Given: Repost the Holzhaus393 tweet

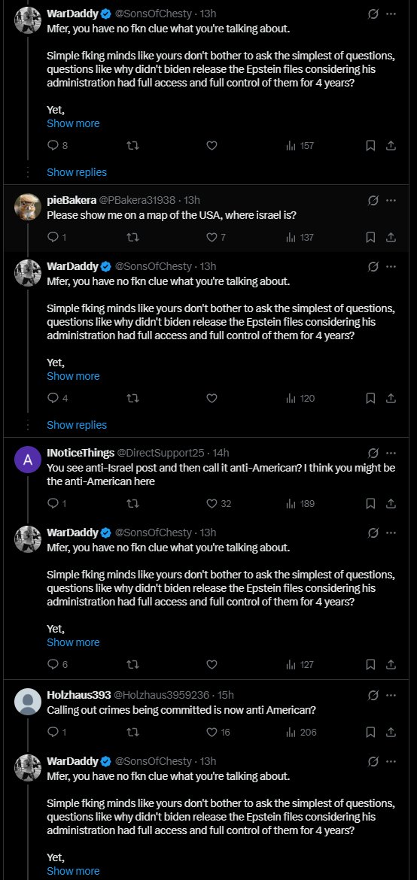Looking at the screenshot, I should pos(133,733).
